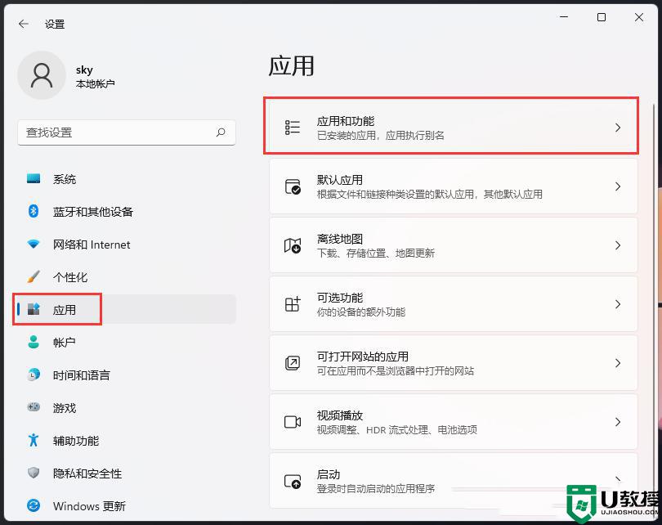Select 系统 in the left navigation

click(x=65, y=179)
